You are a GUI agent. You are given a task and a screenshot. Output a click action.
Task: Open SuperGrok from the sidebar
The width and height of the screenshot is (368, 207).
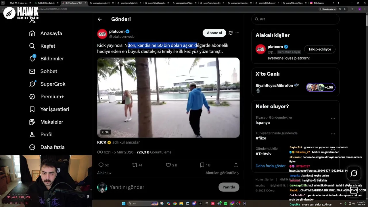[x=47, y=84]
